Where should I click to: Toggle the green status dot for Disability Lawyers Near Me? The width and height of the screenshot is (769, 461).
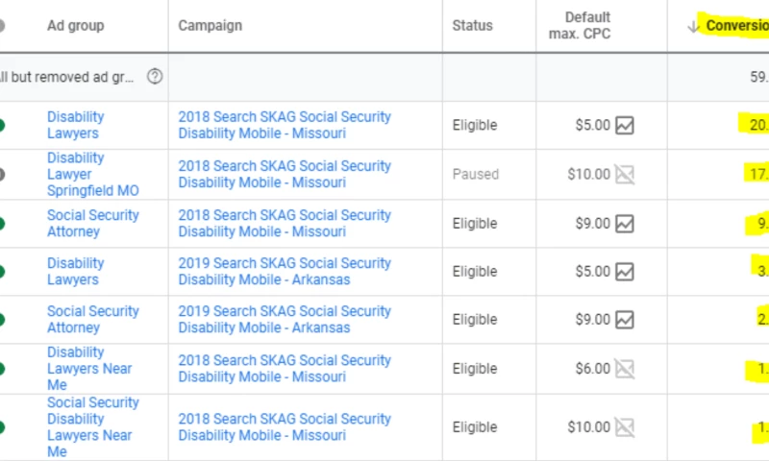2,369
